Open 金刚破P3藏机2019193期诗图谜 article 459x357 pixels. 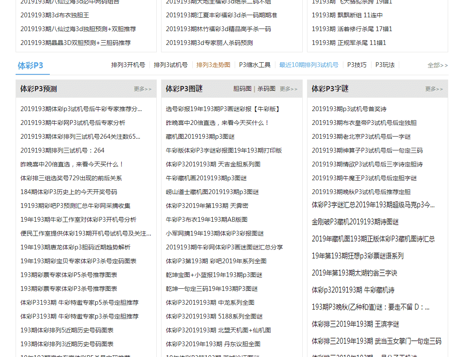tap(355, 222)
